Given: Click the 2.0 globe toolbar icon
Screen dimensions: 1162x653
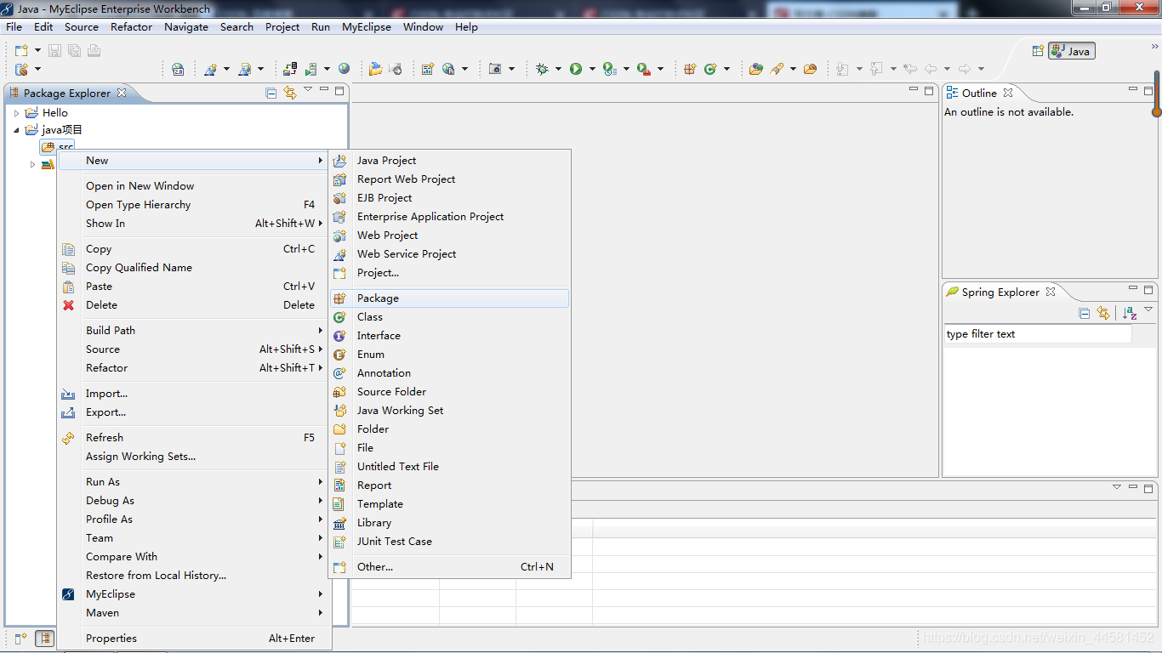Looking at the screenshot, I should click(x=178, y=69).
